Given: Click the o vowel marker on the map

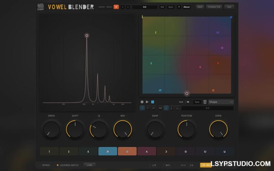Looking at the screenshot, I should tap(222, 48).
